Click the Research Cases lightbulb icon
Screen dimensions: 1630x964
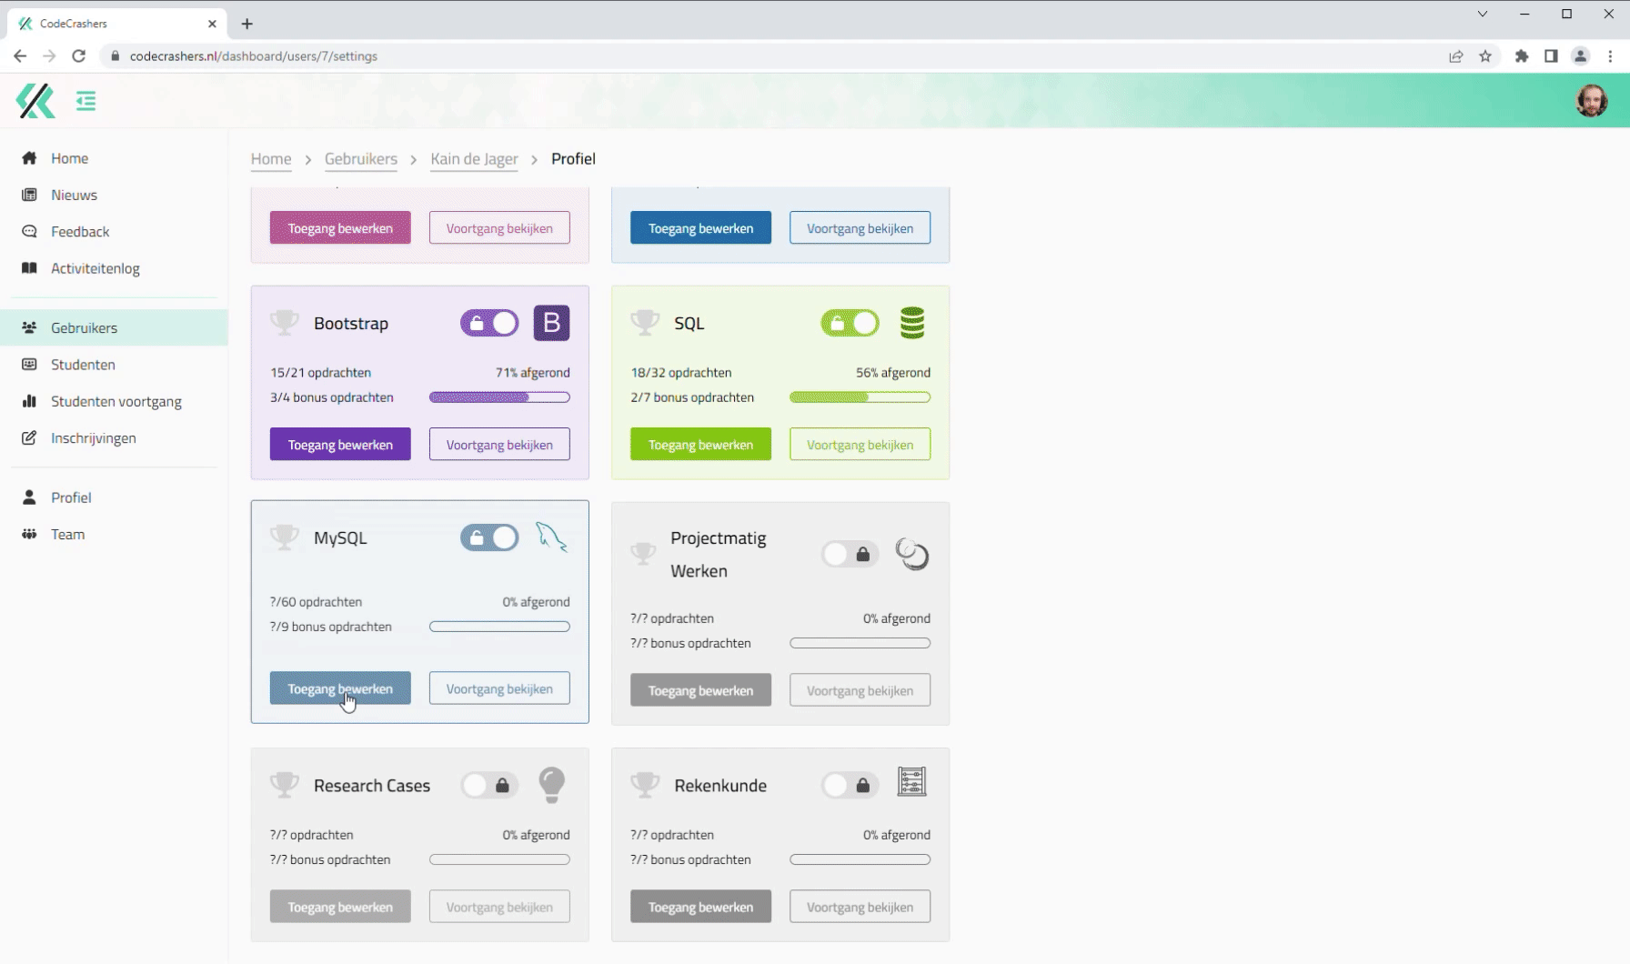[551, 785]
